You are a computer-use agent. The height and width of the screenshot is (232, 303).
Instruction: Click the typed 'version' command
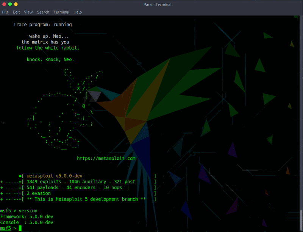[x=28, y=211]
